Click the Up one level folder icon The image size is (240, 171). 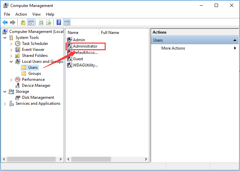coord(23,22)
